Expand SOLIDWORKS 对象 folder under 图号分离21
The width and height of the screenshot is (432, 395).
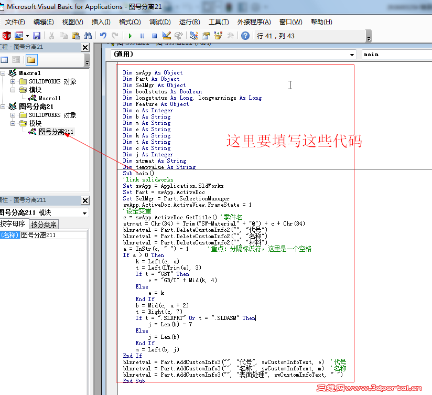click(13, 115)
